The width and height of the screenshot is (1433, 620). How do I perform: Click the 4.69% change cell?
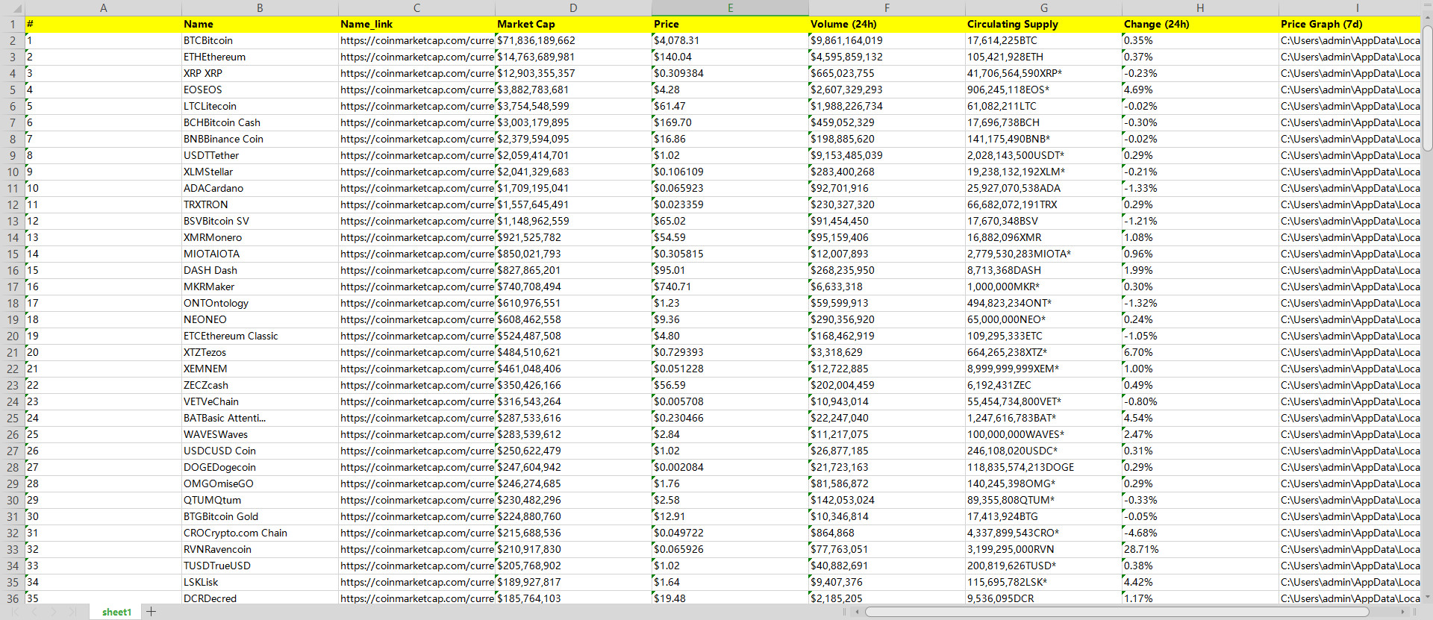coord(1200,90)
